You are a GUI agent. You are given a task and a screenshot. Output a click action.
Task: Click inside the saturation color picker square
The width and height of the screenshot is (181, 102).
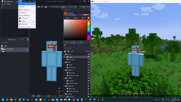pyautogui.click(x=75, y=30)
